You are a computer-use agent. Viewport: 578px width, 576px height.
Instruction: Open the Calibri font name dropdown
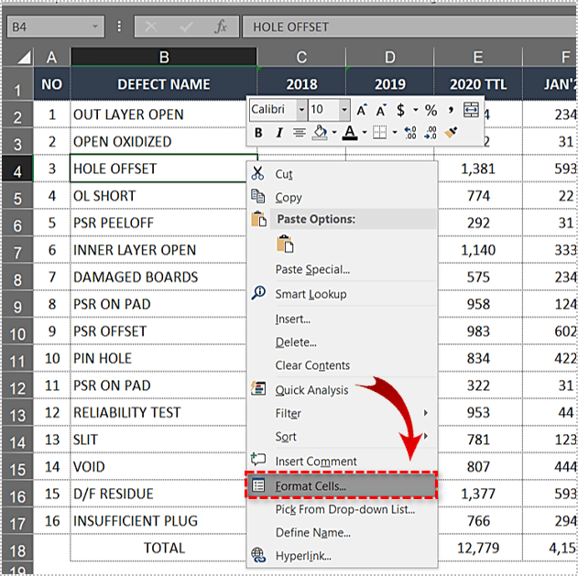point(301,110)
